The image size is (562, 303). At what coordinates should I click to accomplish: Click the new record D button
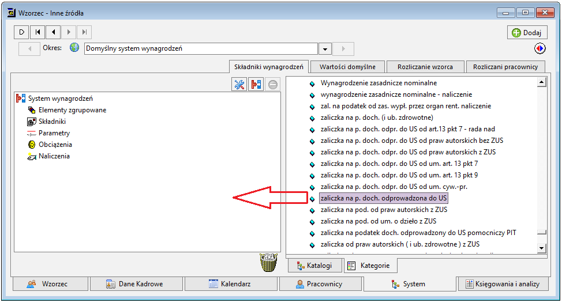point(21,32)
